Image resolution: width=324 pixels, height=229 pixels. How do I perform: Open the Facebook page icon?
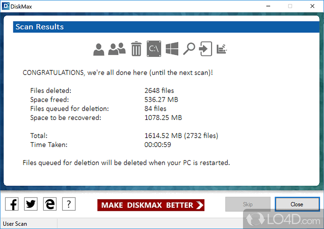12,204
